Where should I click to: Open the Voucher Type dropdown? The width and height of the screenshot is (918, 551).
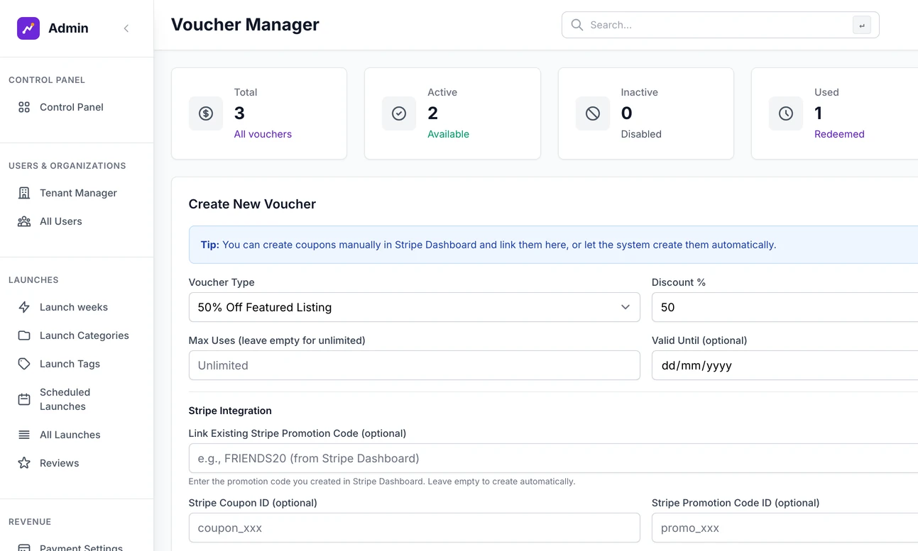[415, 307]
